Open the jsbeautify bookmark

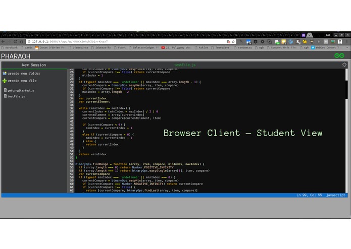(x=101, y=47)
